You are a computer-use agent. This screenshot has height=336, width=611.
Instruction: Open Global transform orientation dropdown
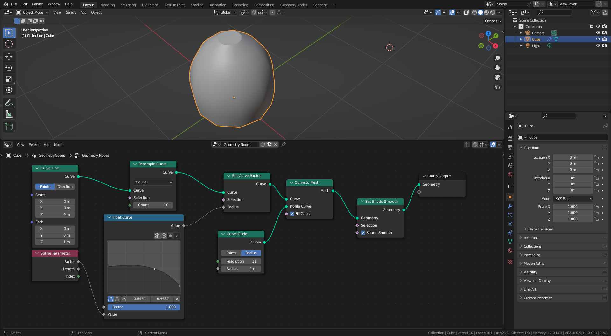225,12
